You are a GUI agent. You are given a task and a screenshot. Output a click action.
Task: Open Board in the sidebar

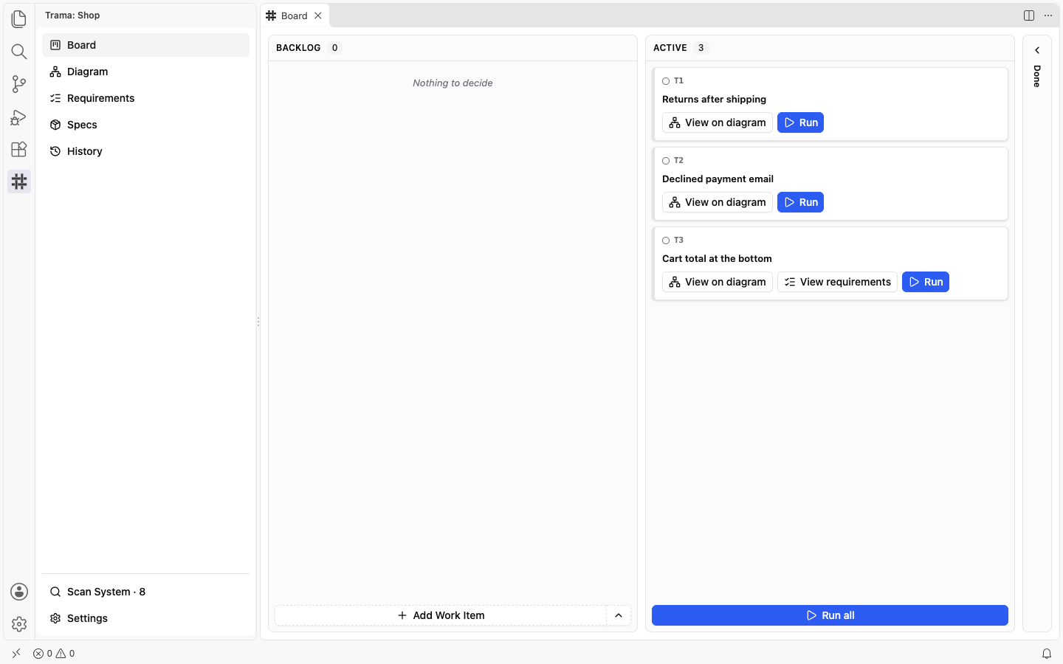(x=146, y=45)
